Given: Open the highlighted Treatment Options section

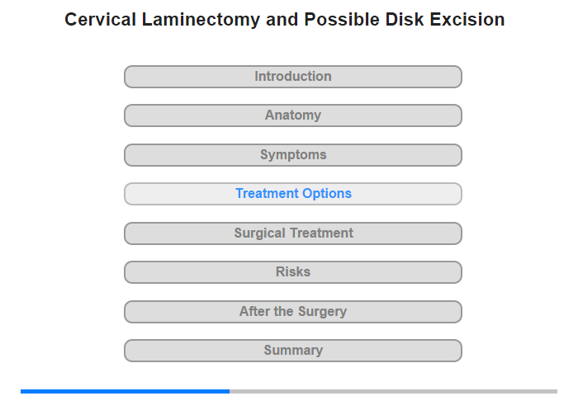Looking at the screenshot, I should coord(292,194).
